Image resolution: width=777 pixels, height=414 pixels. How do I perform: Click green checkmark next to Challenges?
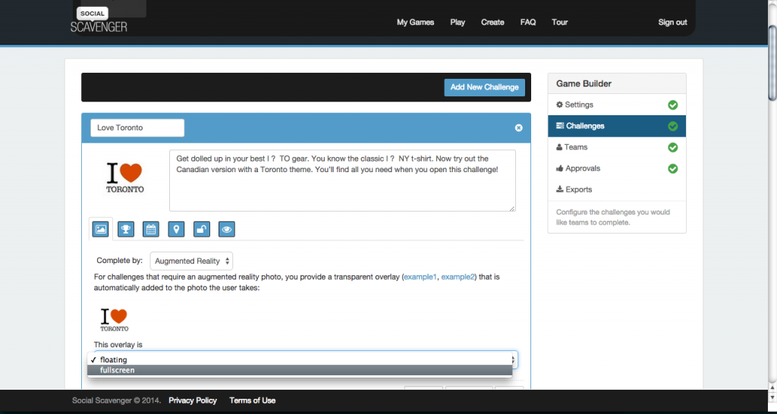pos(672,127)
